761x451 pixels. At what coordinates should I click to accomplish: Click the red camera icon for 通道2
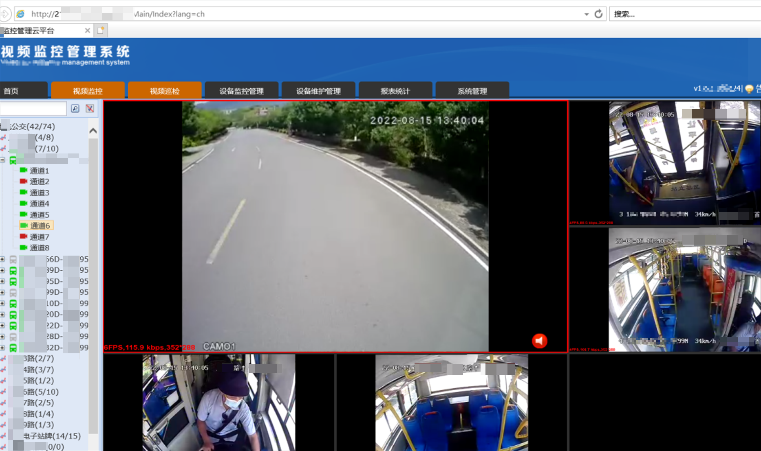[24, 181]
